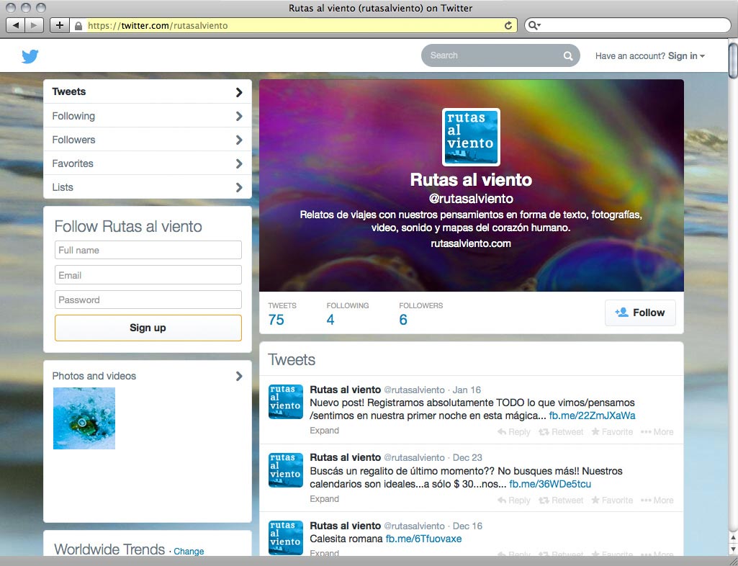The image size is (738, 566).
Task: Favorite the Jan 16 tweet
Action: (612, 432)
